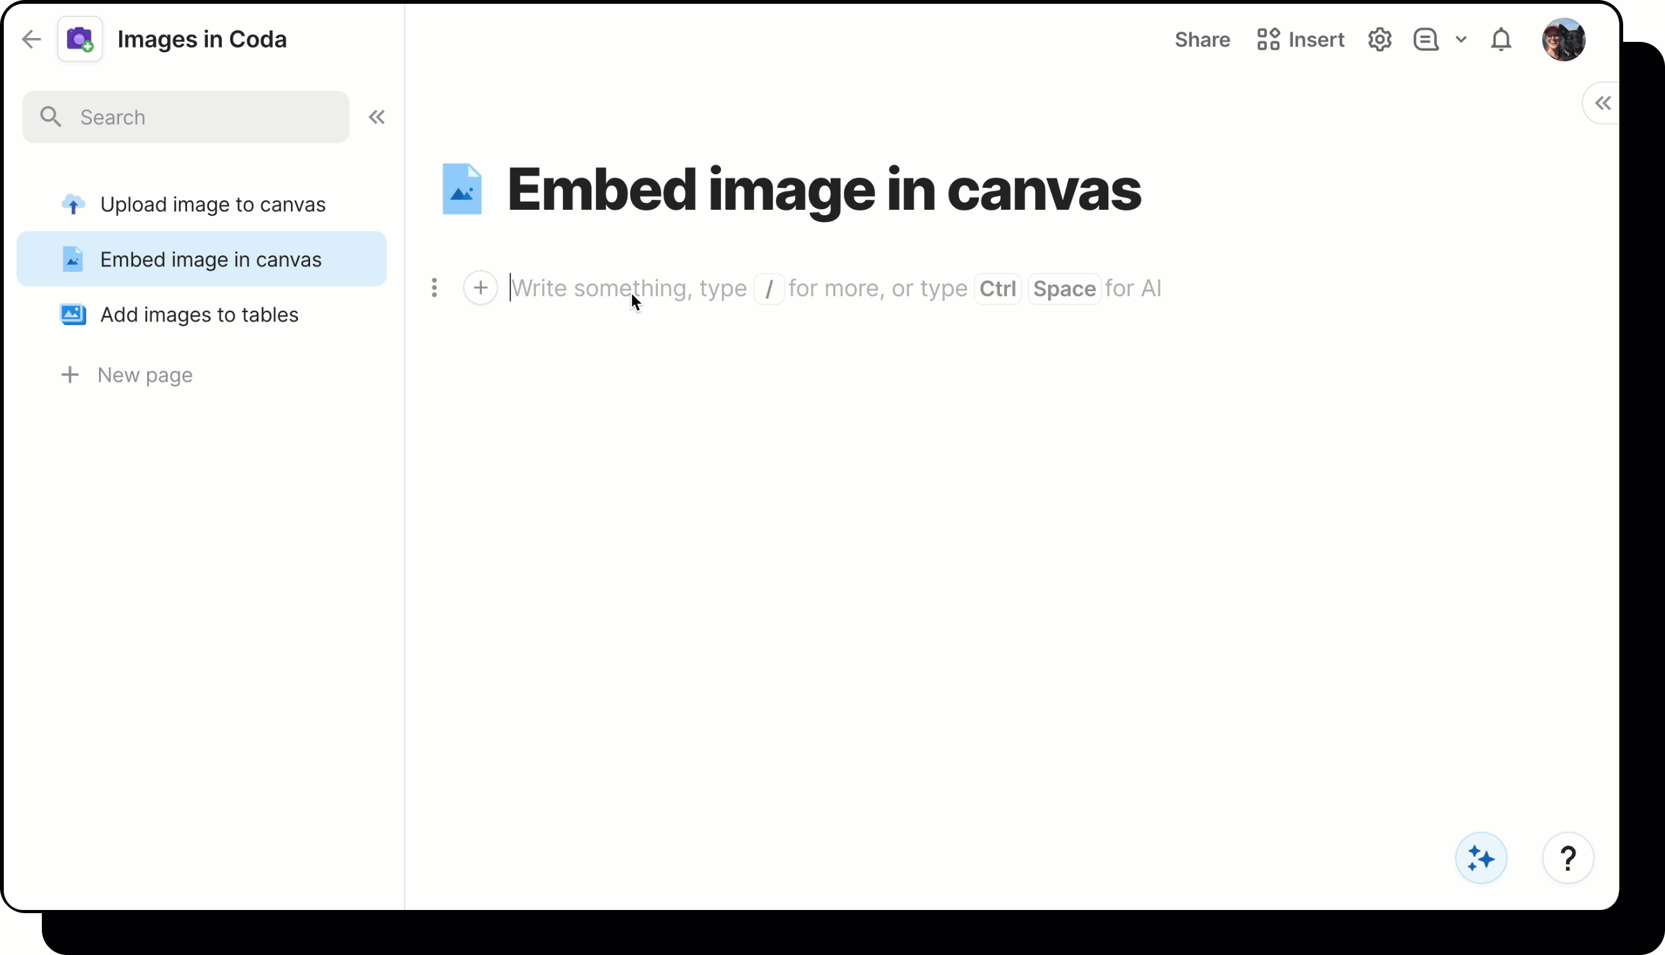Click the camera doc icon next to title
1665x955 pixels.
(x=79, y=39)
